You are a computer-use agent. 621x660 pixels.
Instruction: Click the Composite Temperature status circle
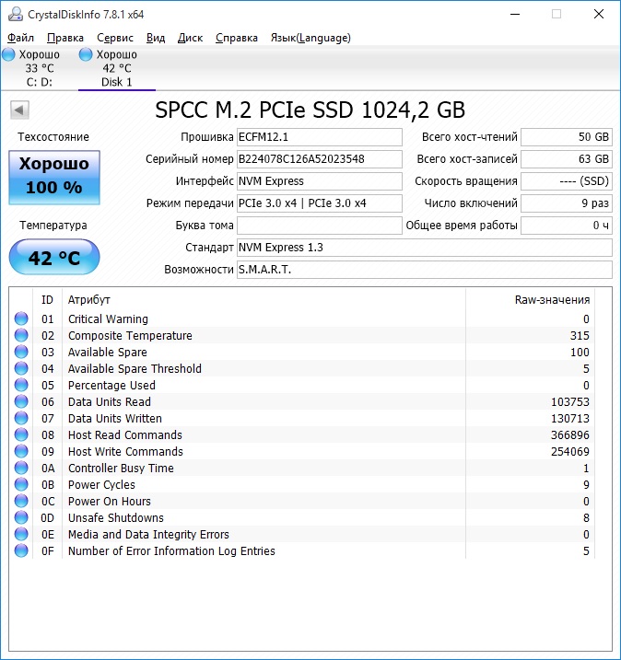point(21,335)
